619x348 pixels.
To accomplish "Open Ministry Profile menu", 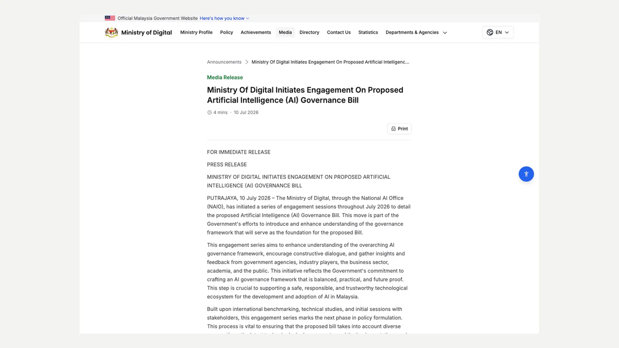I will tap(197, 32).
